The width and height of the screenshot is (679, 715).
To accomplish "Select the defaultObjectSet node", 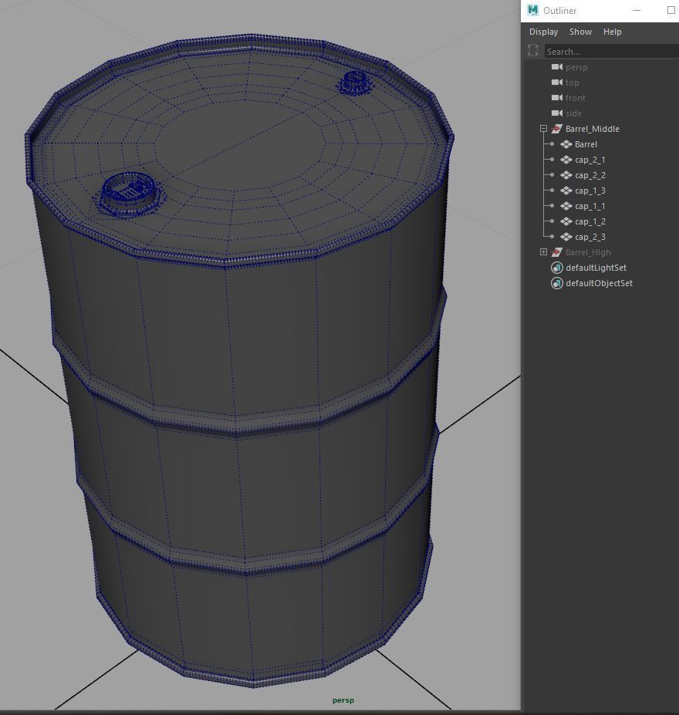I will (599, 283).
